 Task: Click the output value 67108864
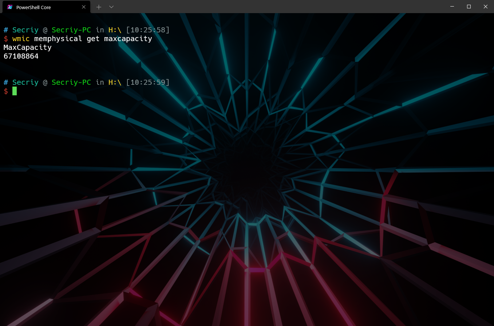pyautogui.click(x=21, y=56)
